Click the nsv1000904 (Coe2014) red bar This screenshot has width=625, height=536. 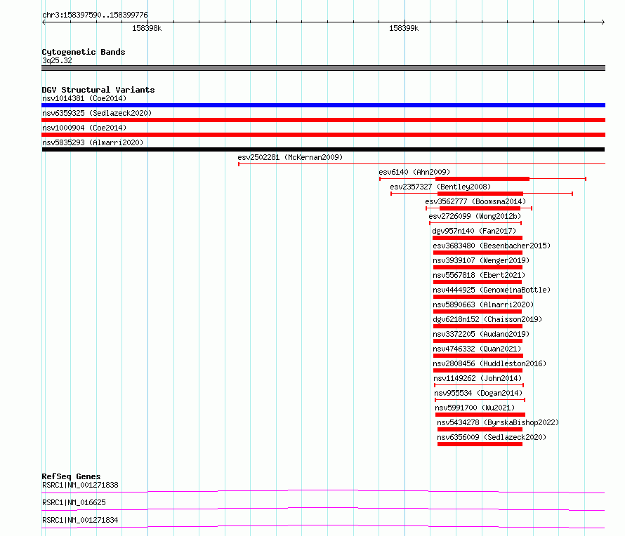[x=323, y=135]
